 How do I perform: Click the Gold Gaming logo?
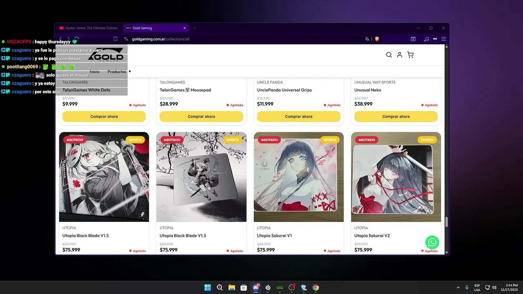pyautogui.click(x=105, y=54)
